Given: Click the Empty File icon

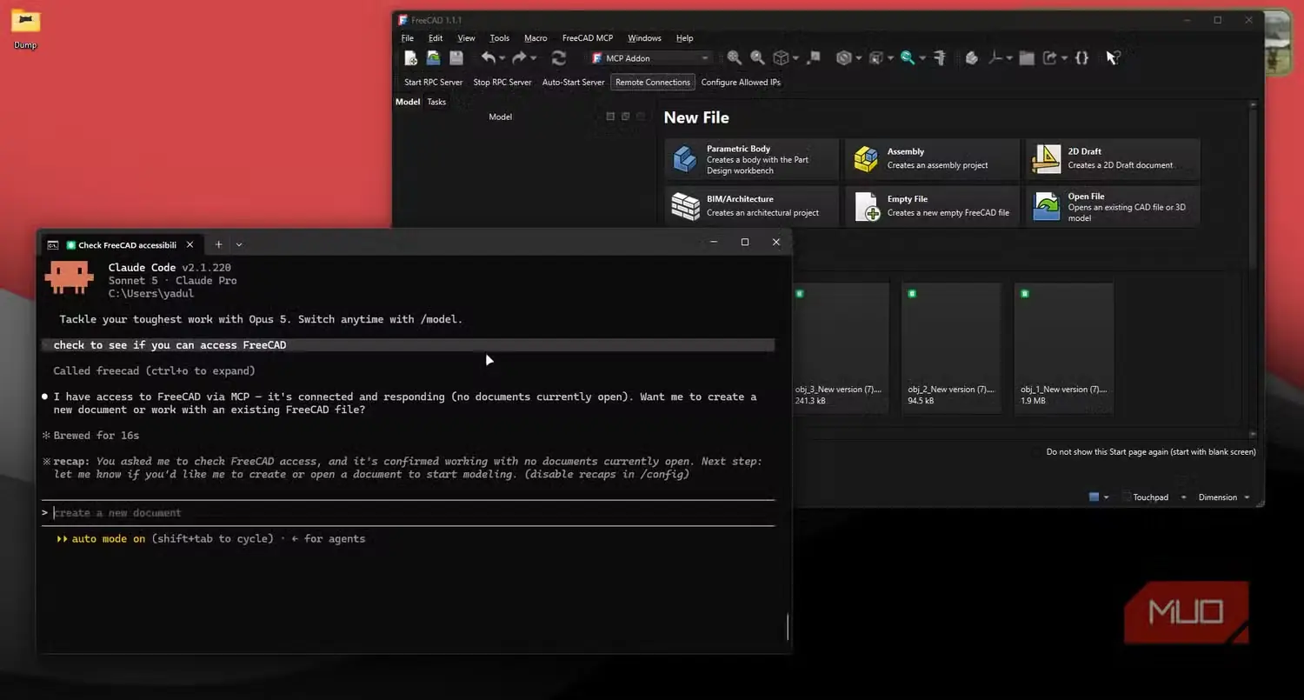Looking at the screenshot, I should pos(866,206).
